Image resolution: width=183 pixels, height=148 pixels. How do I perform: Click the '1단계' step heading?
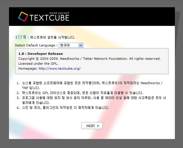[21, 37]
